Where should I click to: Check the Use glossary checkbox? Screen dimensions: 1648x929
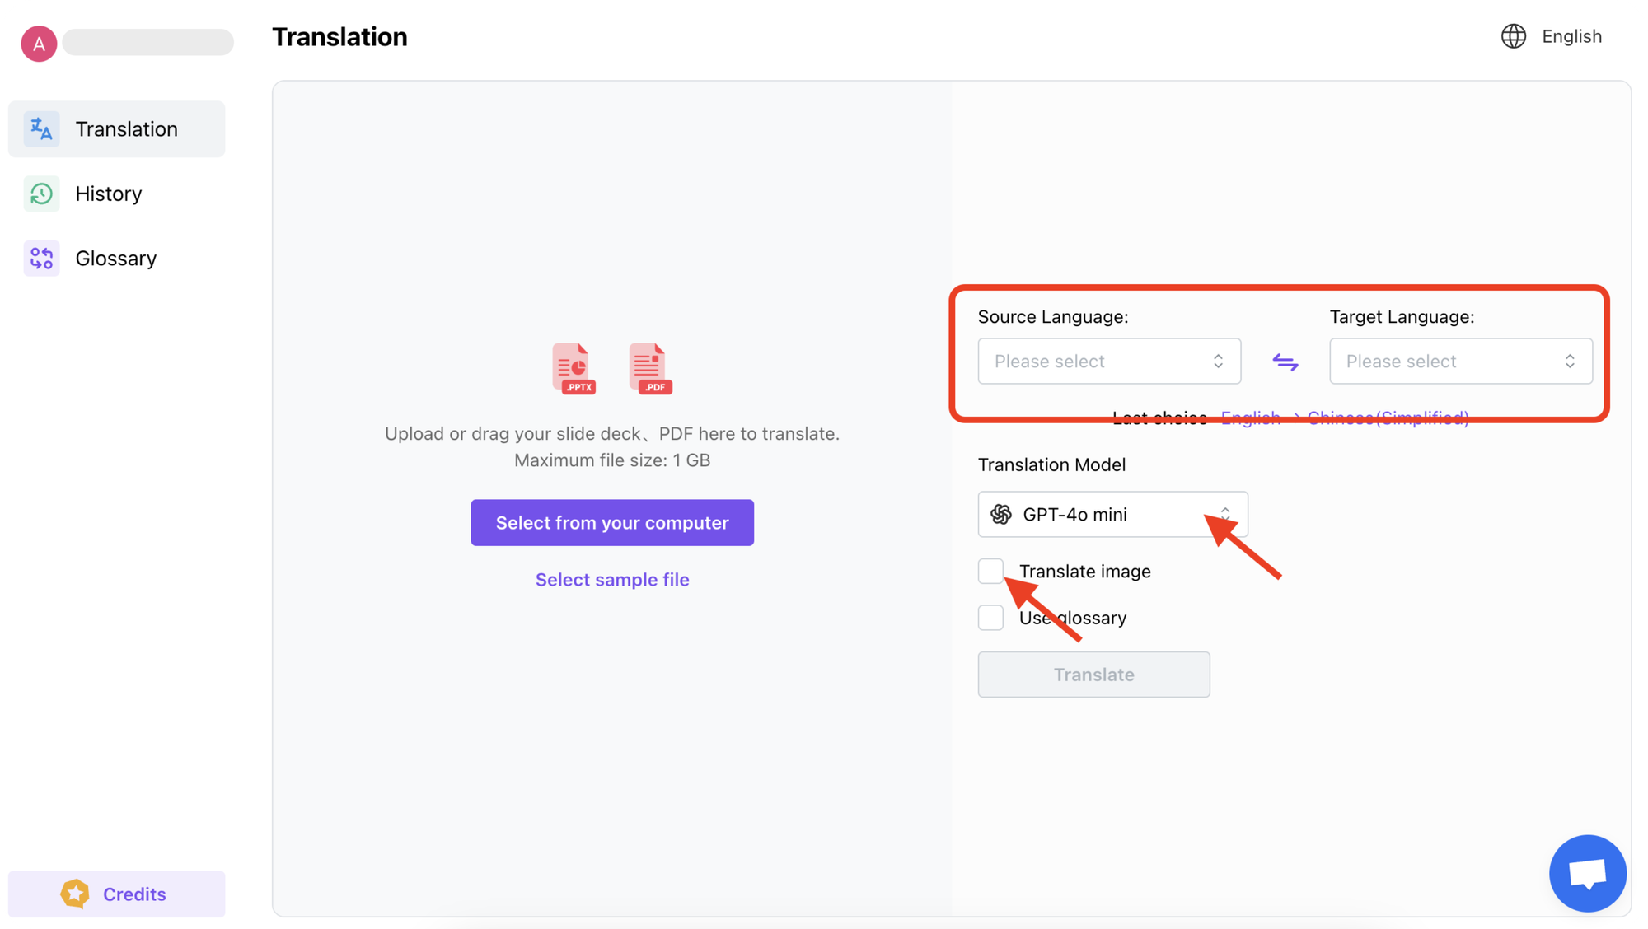point(990,618)
